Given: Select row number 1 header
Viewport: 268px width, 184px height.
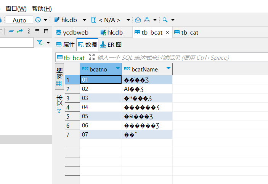Looking at the screenshot, I should coord(72,80).
